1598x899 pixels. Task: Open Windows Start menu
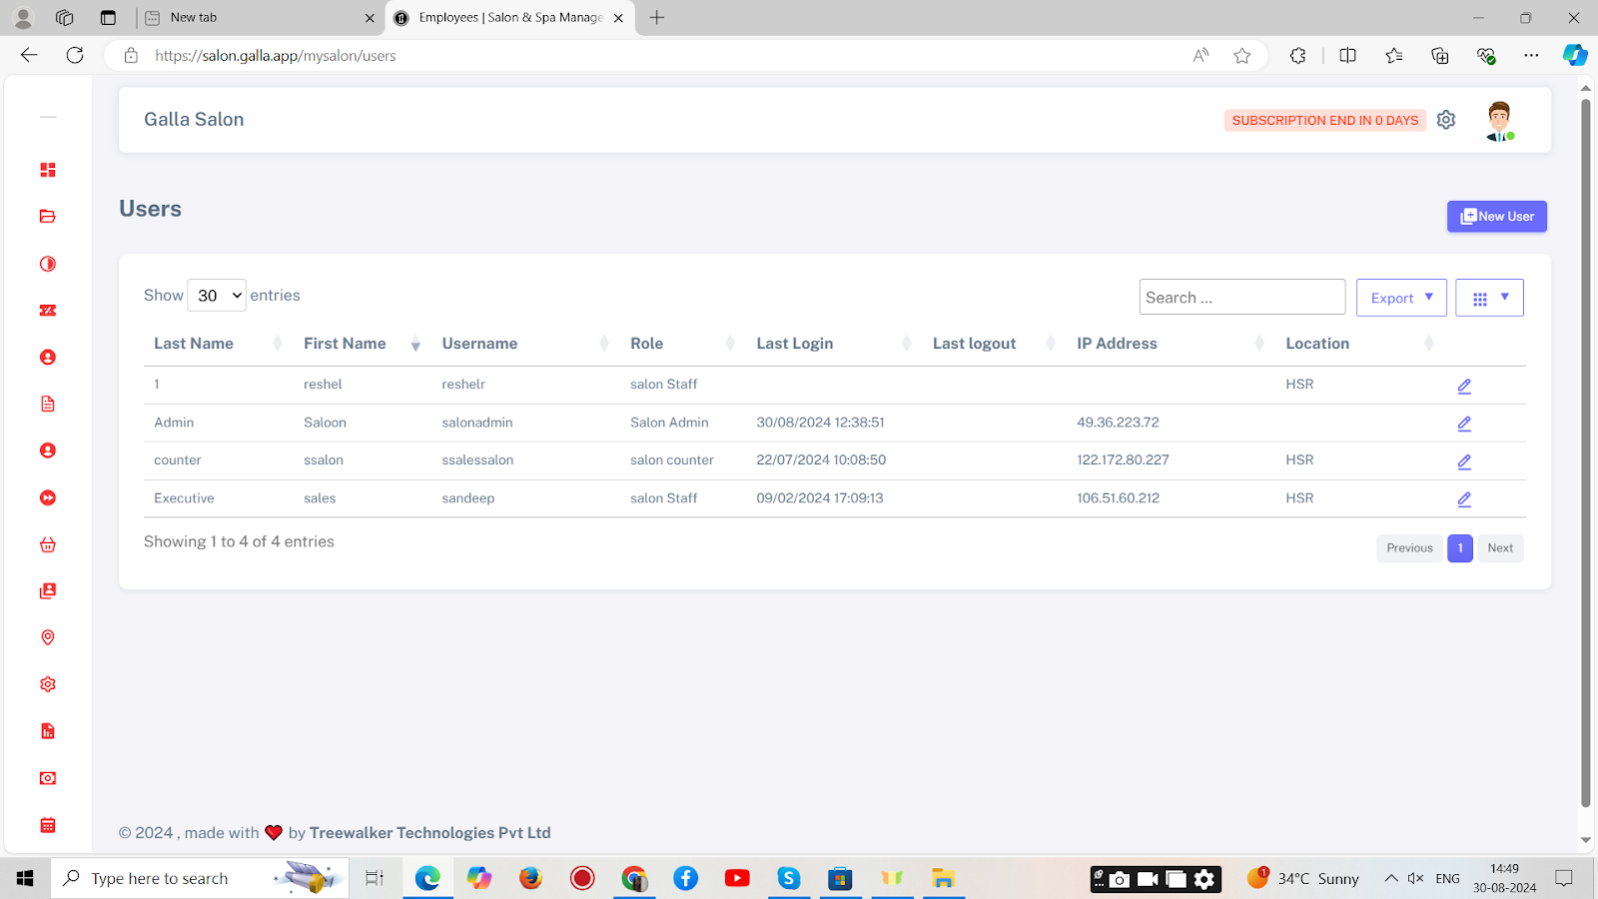click(x=25, y=879)
